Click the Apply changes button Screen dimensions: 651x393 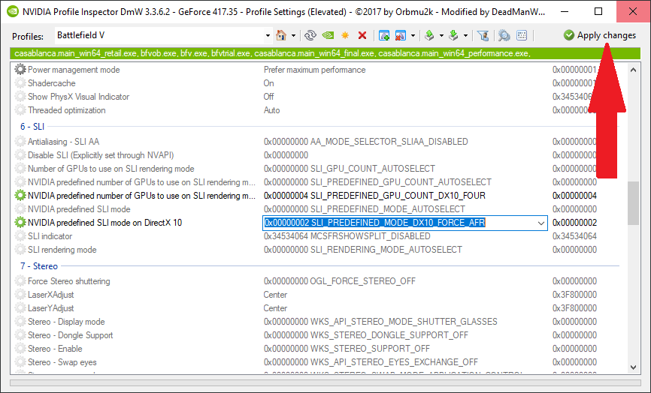coord(600,35)
